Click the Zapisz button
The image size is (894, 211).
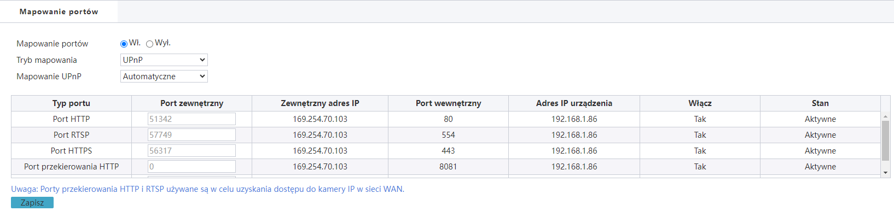tap(32, 203)
